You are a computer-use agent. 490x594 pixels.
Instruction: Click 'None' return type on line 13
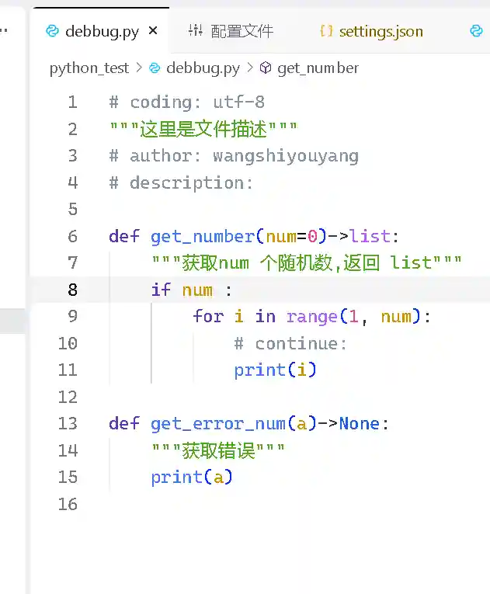click(360, 423)
